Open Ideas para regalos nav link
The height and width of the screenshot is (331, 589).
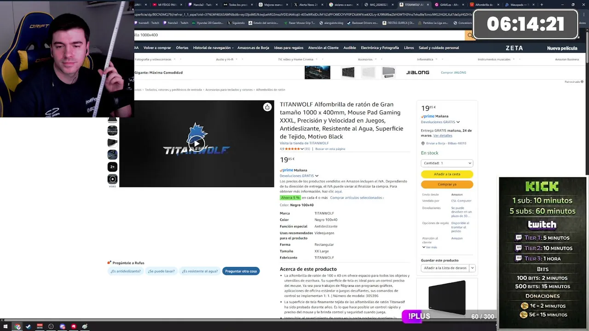coord(289,48)
